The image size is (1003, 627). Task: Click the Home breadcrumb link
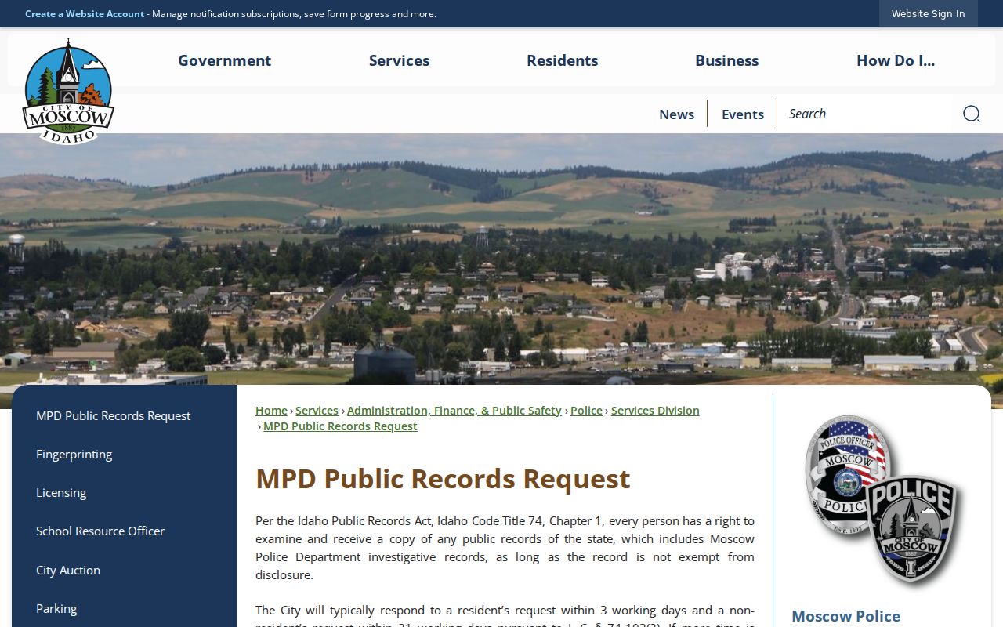271,411
